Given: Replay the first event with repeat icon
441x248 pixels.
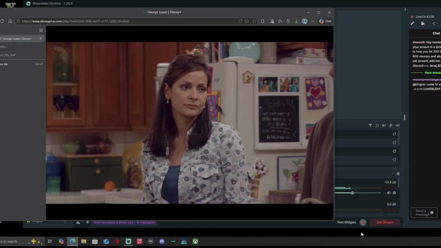Looking at the screenshot, I should [x=394, y=134].
